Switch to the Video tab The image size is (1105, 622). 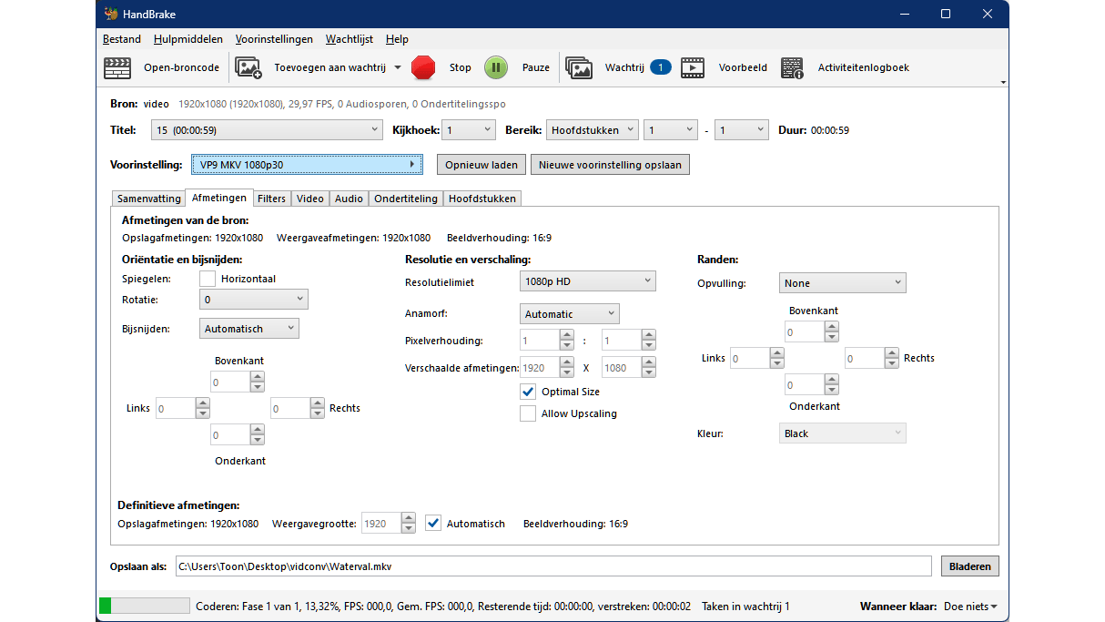pyautogui.click(x=310, y=199)
